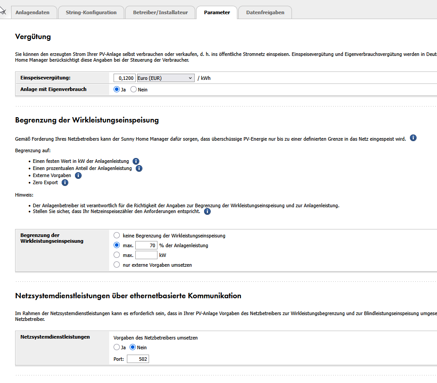Select Ja for Anlage mit Eigenverbrauch
The height and width of the screenshot is (383, 437).
pyautogui.click(x=117, y=90)
